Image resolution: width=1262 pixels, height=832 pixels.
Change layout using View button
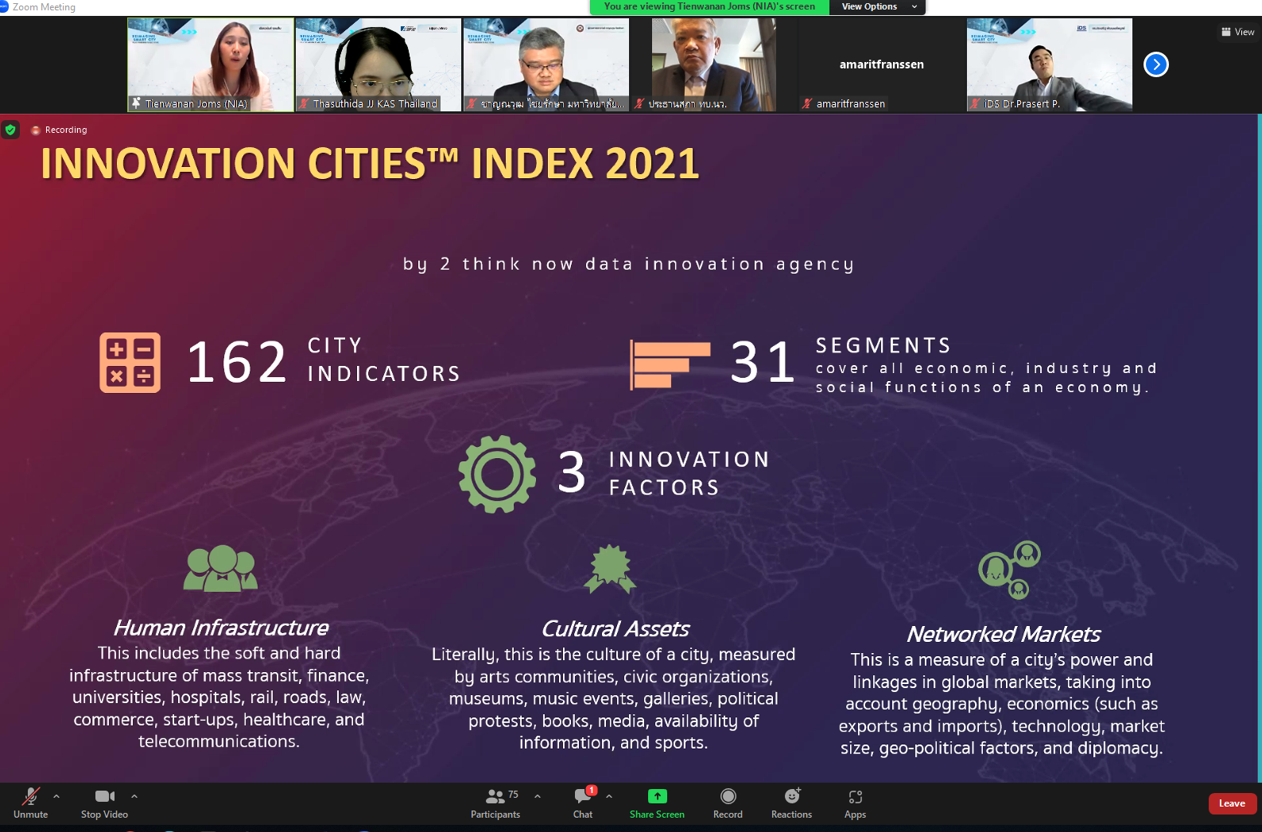click(x=1238, y=32)
